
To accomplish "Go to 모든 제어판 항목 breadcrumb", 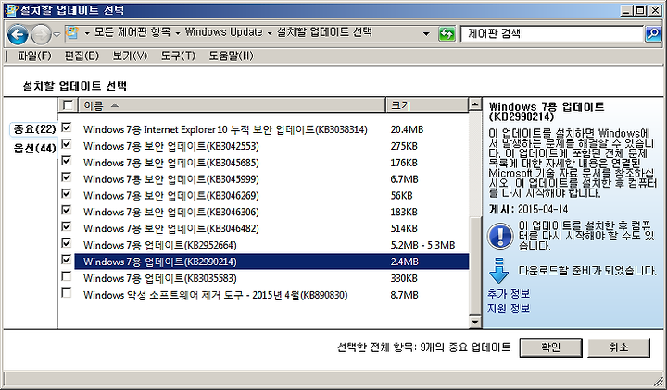I will point(132,32).
